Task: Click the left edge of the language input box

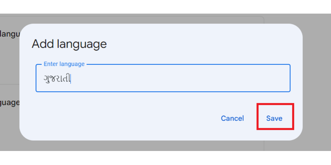Action: pos(36,78)
